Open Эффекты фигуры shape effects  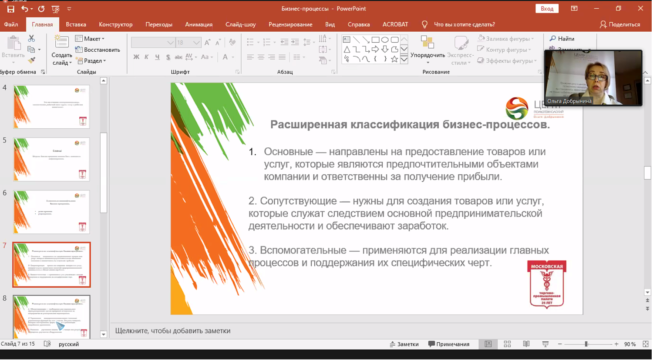point(507,61)
